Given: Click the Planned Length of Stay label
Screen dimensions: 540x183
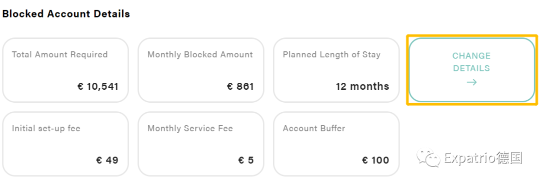Looking at the screenshot, I should click(331, 54).
